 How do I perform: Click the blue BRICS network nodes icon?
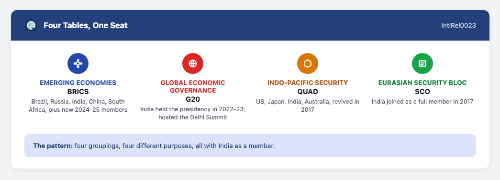pos(78,64)
